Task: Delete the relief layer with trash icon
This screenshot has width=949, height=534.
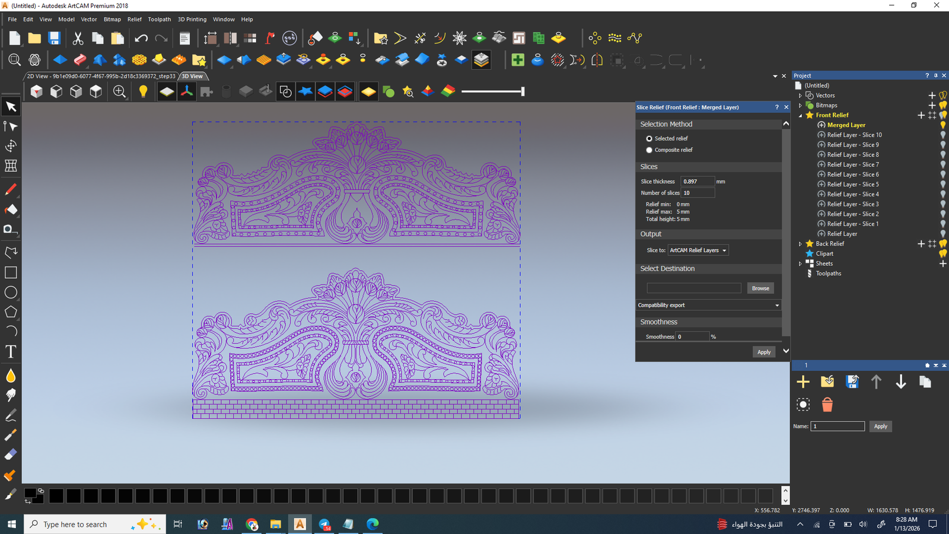Action: point(827,405)
